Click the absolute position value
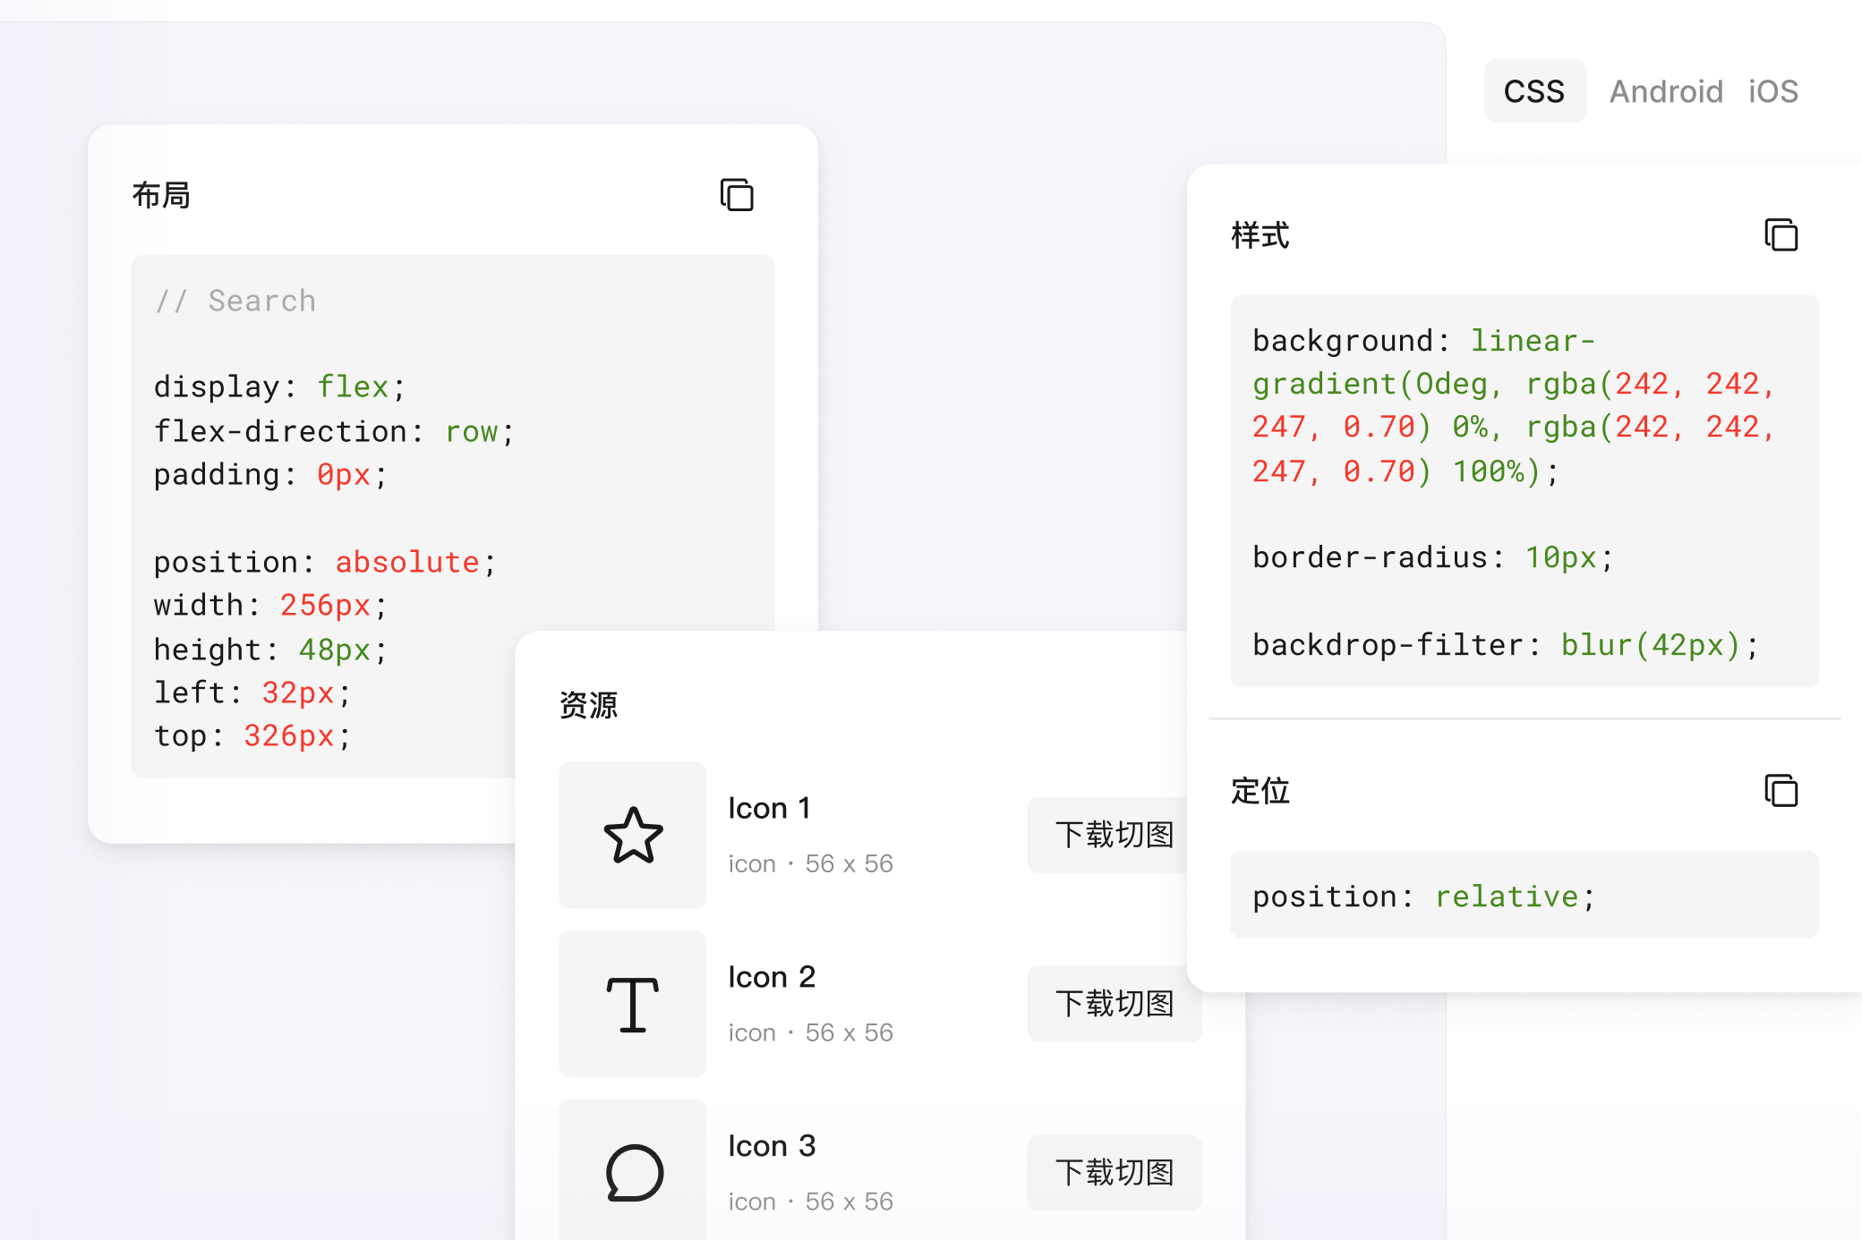 click(407, 562)
